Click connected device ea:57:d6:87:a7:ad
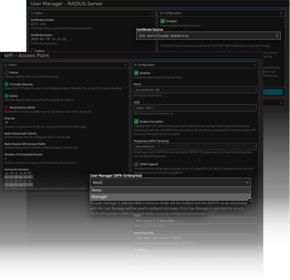Viewport: 290px width, 280px height. pos(18,181)
